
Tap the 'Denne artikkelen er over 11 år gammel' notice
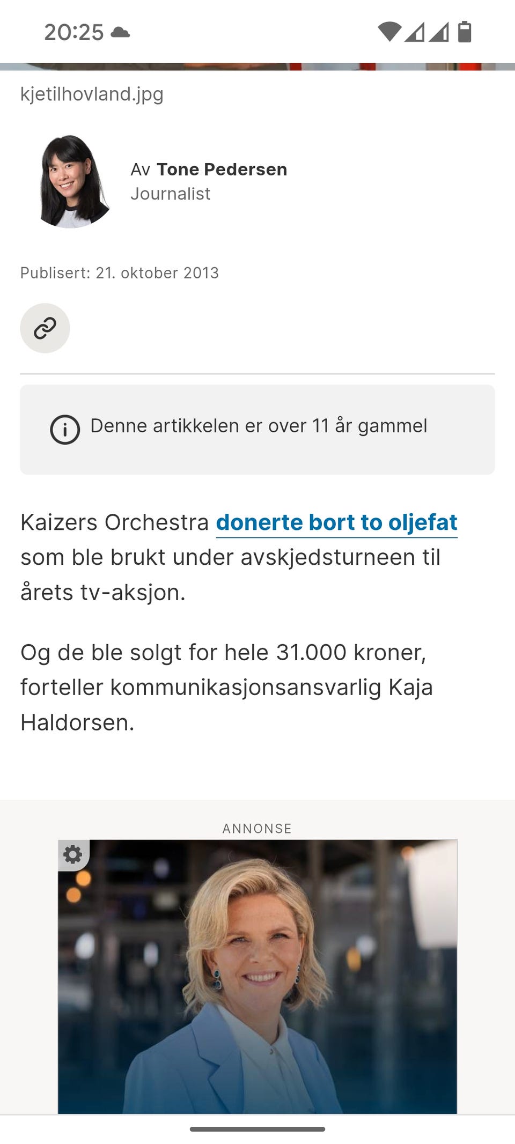pos(257,430)
